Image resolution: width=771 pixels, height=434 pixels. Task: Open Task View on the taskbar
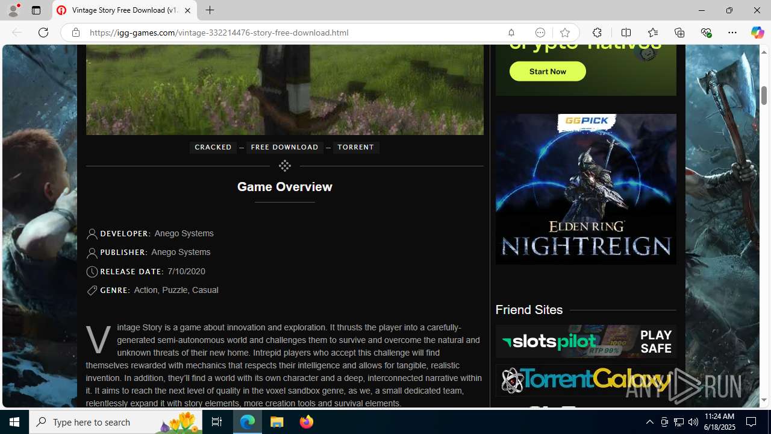click(217, 422)
